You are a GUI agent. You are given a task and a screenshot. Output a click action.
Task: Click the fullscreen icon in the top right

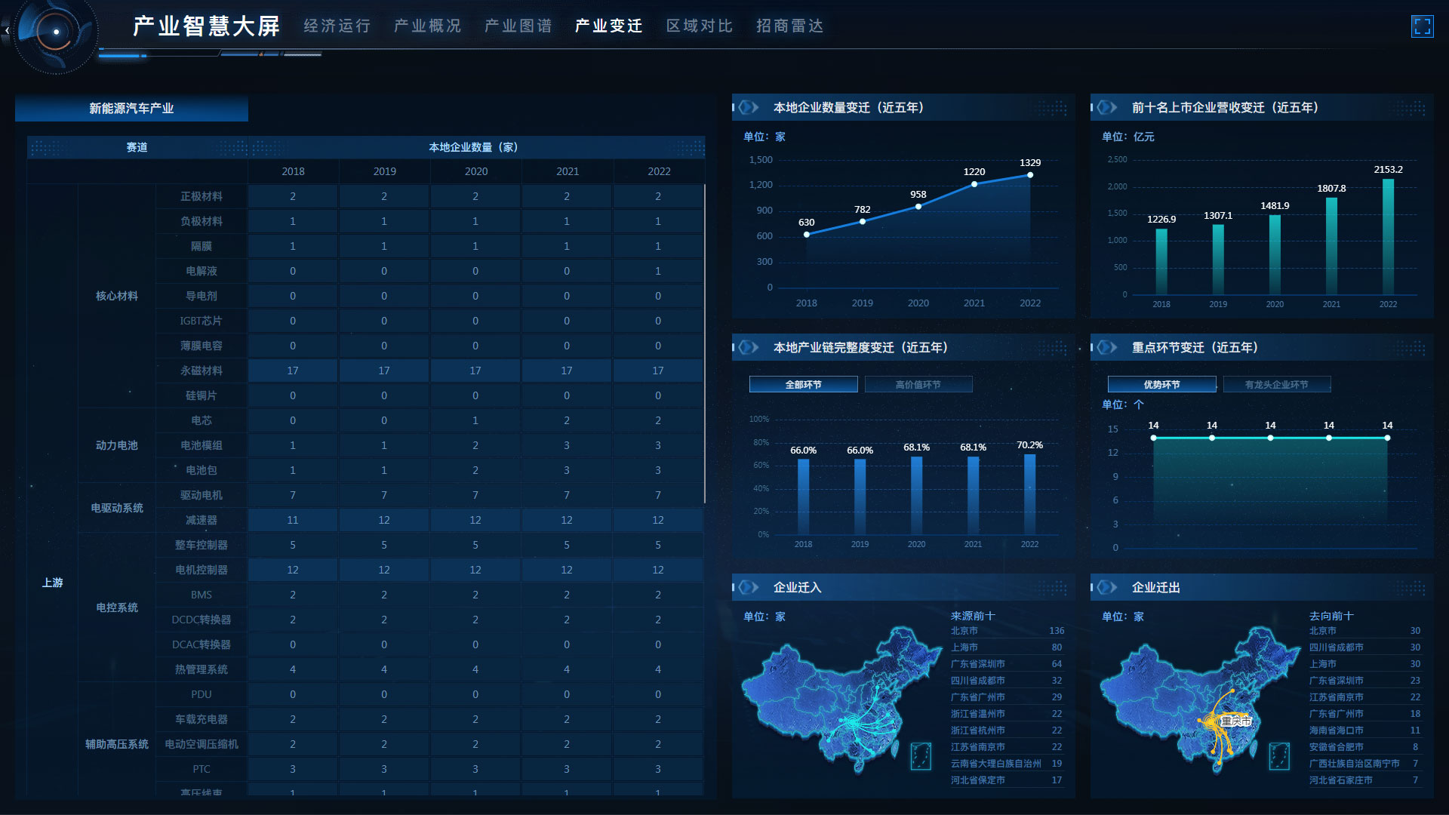pos(1422,26)
